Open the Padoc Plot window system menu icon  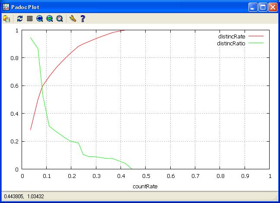(6, 7)
